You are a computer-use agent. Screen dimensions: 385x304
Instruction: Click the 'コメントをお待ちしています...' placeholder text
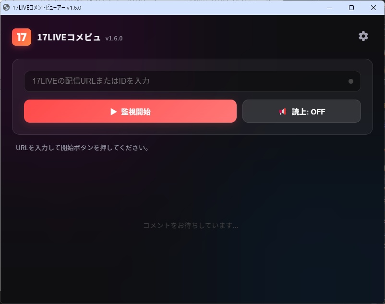click(191, 225)
